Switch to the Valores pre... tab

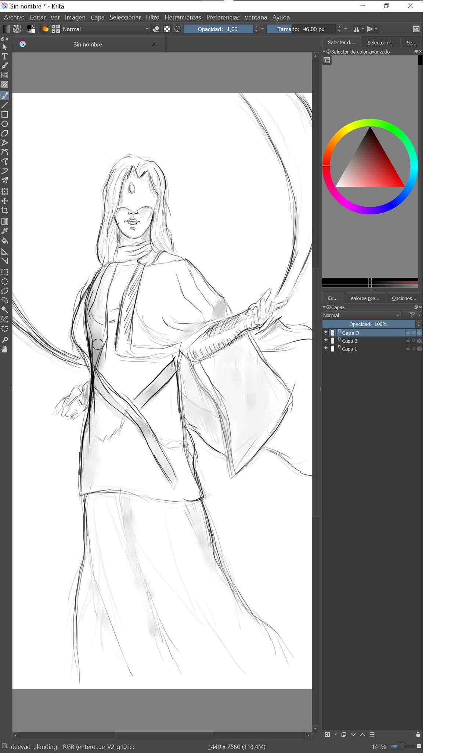(x=365, y=298)
